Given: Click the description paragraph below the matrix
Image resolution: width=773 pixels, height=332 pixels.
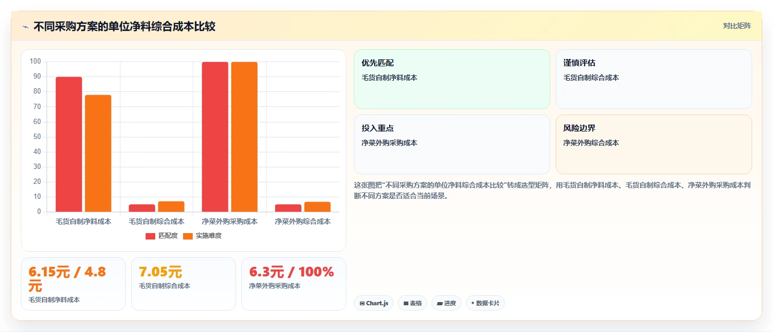Looking at the screenshot, I should (552, 190).
